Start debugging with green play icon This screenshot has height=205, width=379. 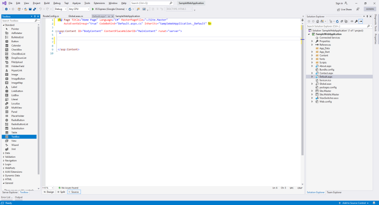pos(93,9)
